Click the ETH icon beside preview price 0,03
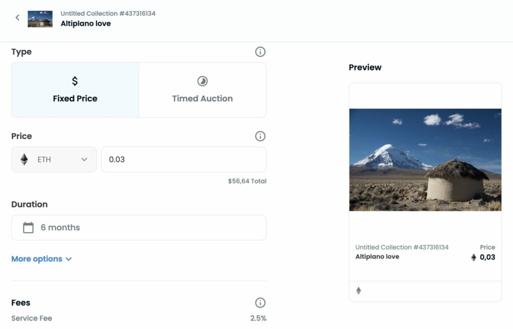Image resolution: width=513 pixels, height=329 pixels. coord(473,257)
